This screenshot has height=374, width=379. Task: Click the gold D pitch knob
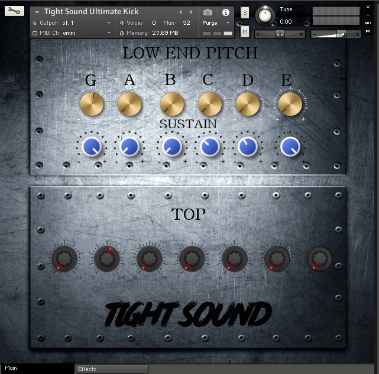pyautogui.click(x=248, y=104)
